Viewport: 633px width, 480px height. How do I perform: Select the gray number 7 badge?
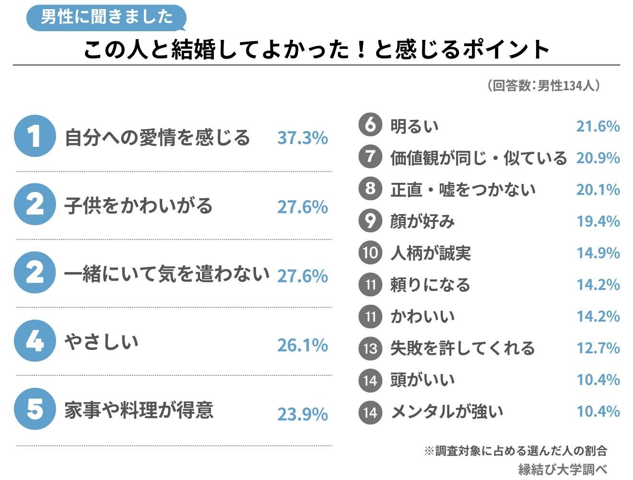pyautogui.click(x=370, y=156)
